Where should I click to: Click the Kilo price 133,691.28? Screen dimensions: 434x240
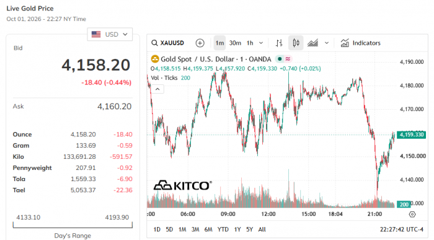(79, 157)
